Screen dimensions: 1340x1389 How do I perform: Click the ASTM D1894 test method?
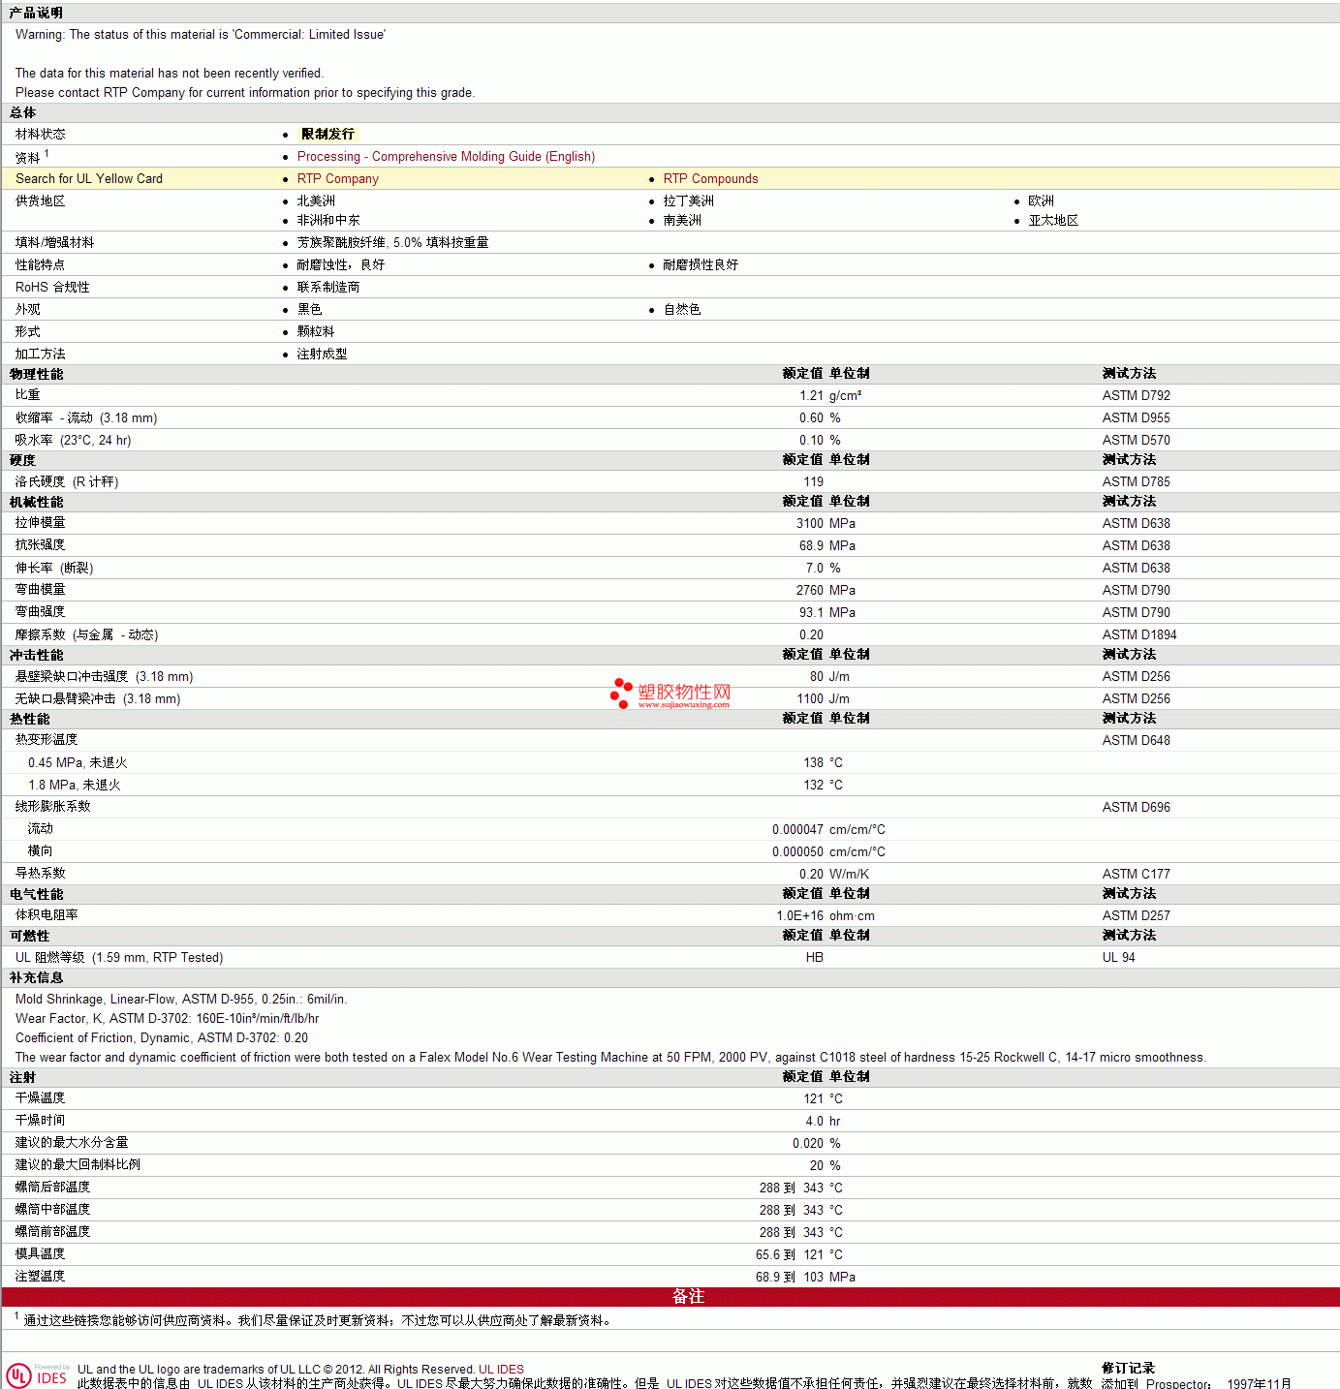(x=1139, y=635)
